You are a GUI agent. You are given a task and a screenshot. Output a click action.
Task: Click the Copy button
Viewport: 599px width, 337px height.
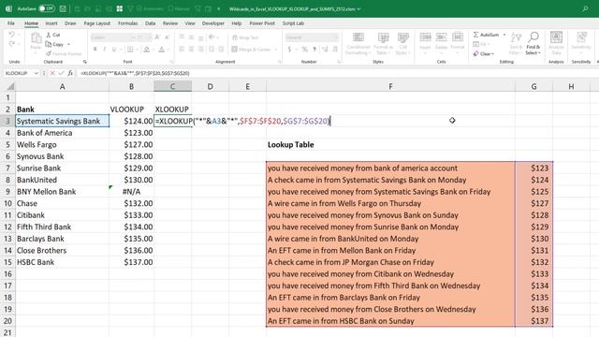point(54,44)
